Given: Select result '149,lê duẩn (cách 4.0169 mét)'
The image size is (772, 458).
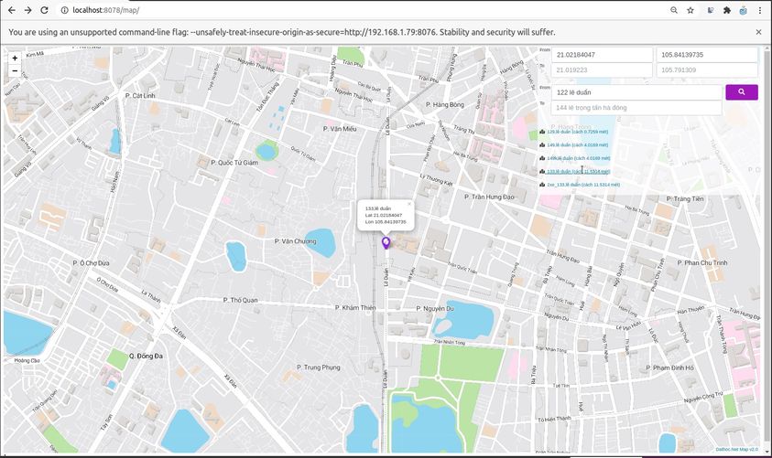Looking at the screenshot, I should coord(577,145).
